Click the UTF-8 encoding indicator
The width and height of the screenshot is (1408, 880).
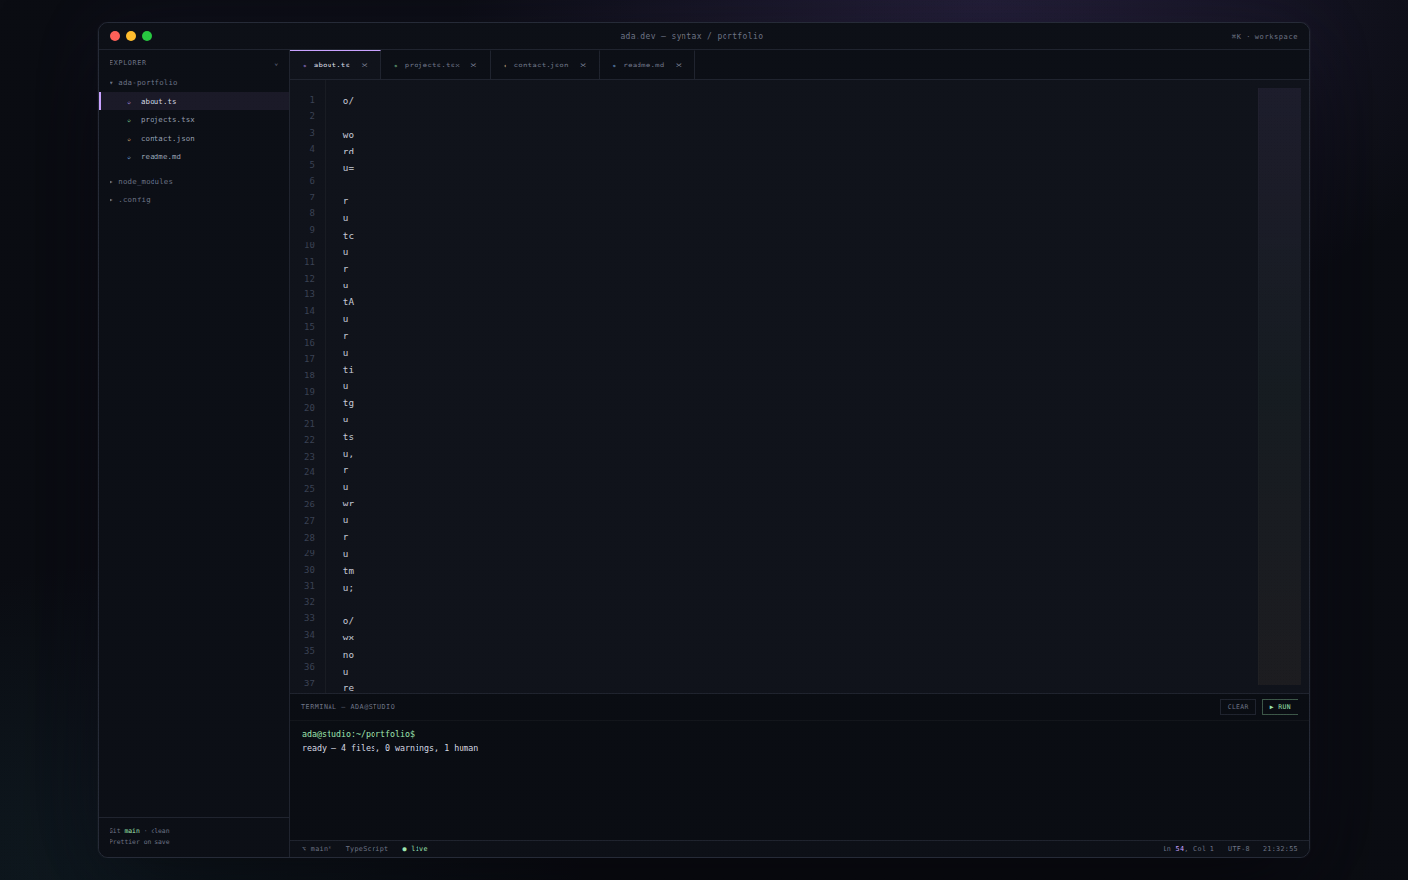[1239, 849]
